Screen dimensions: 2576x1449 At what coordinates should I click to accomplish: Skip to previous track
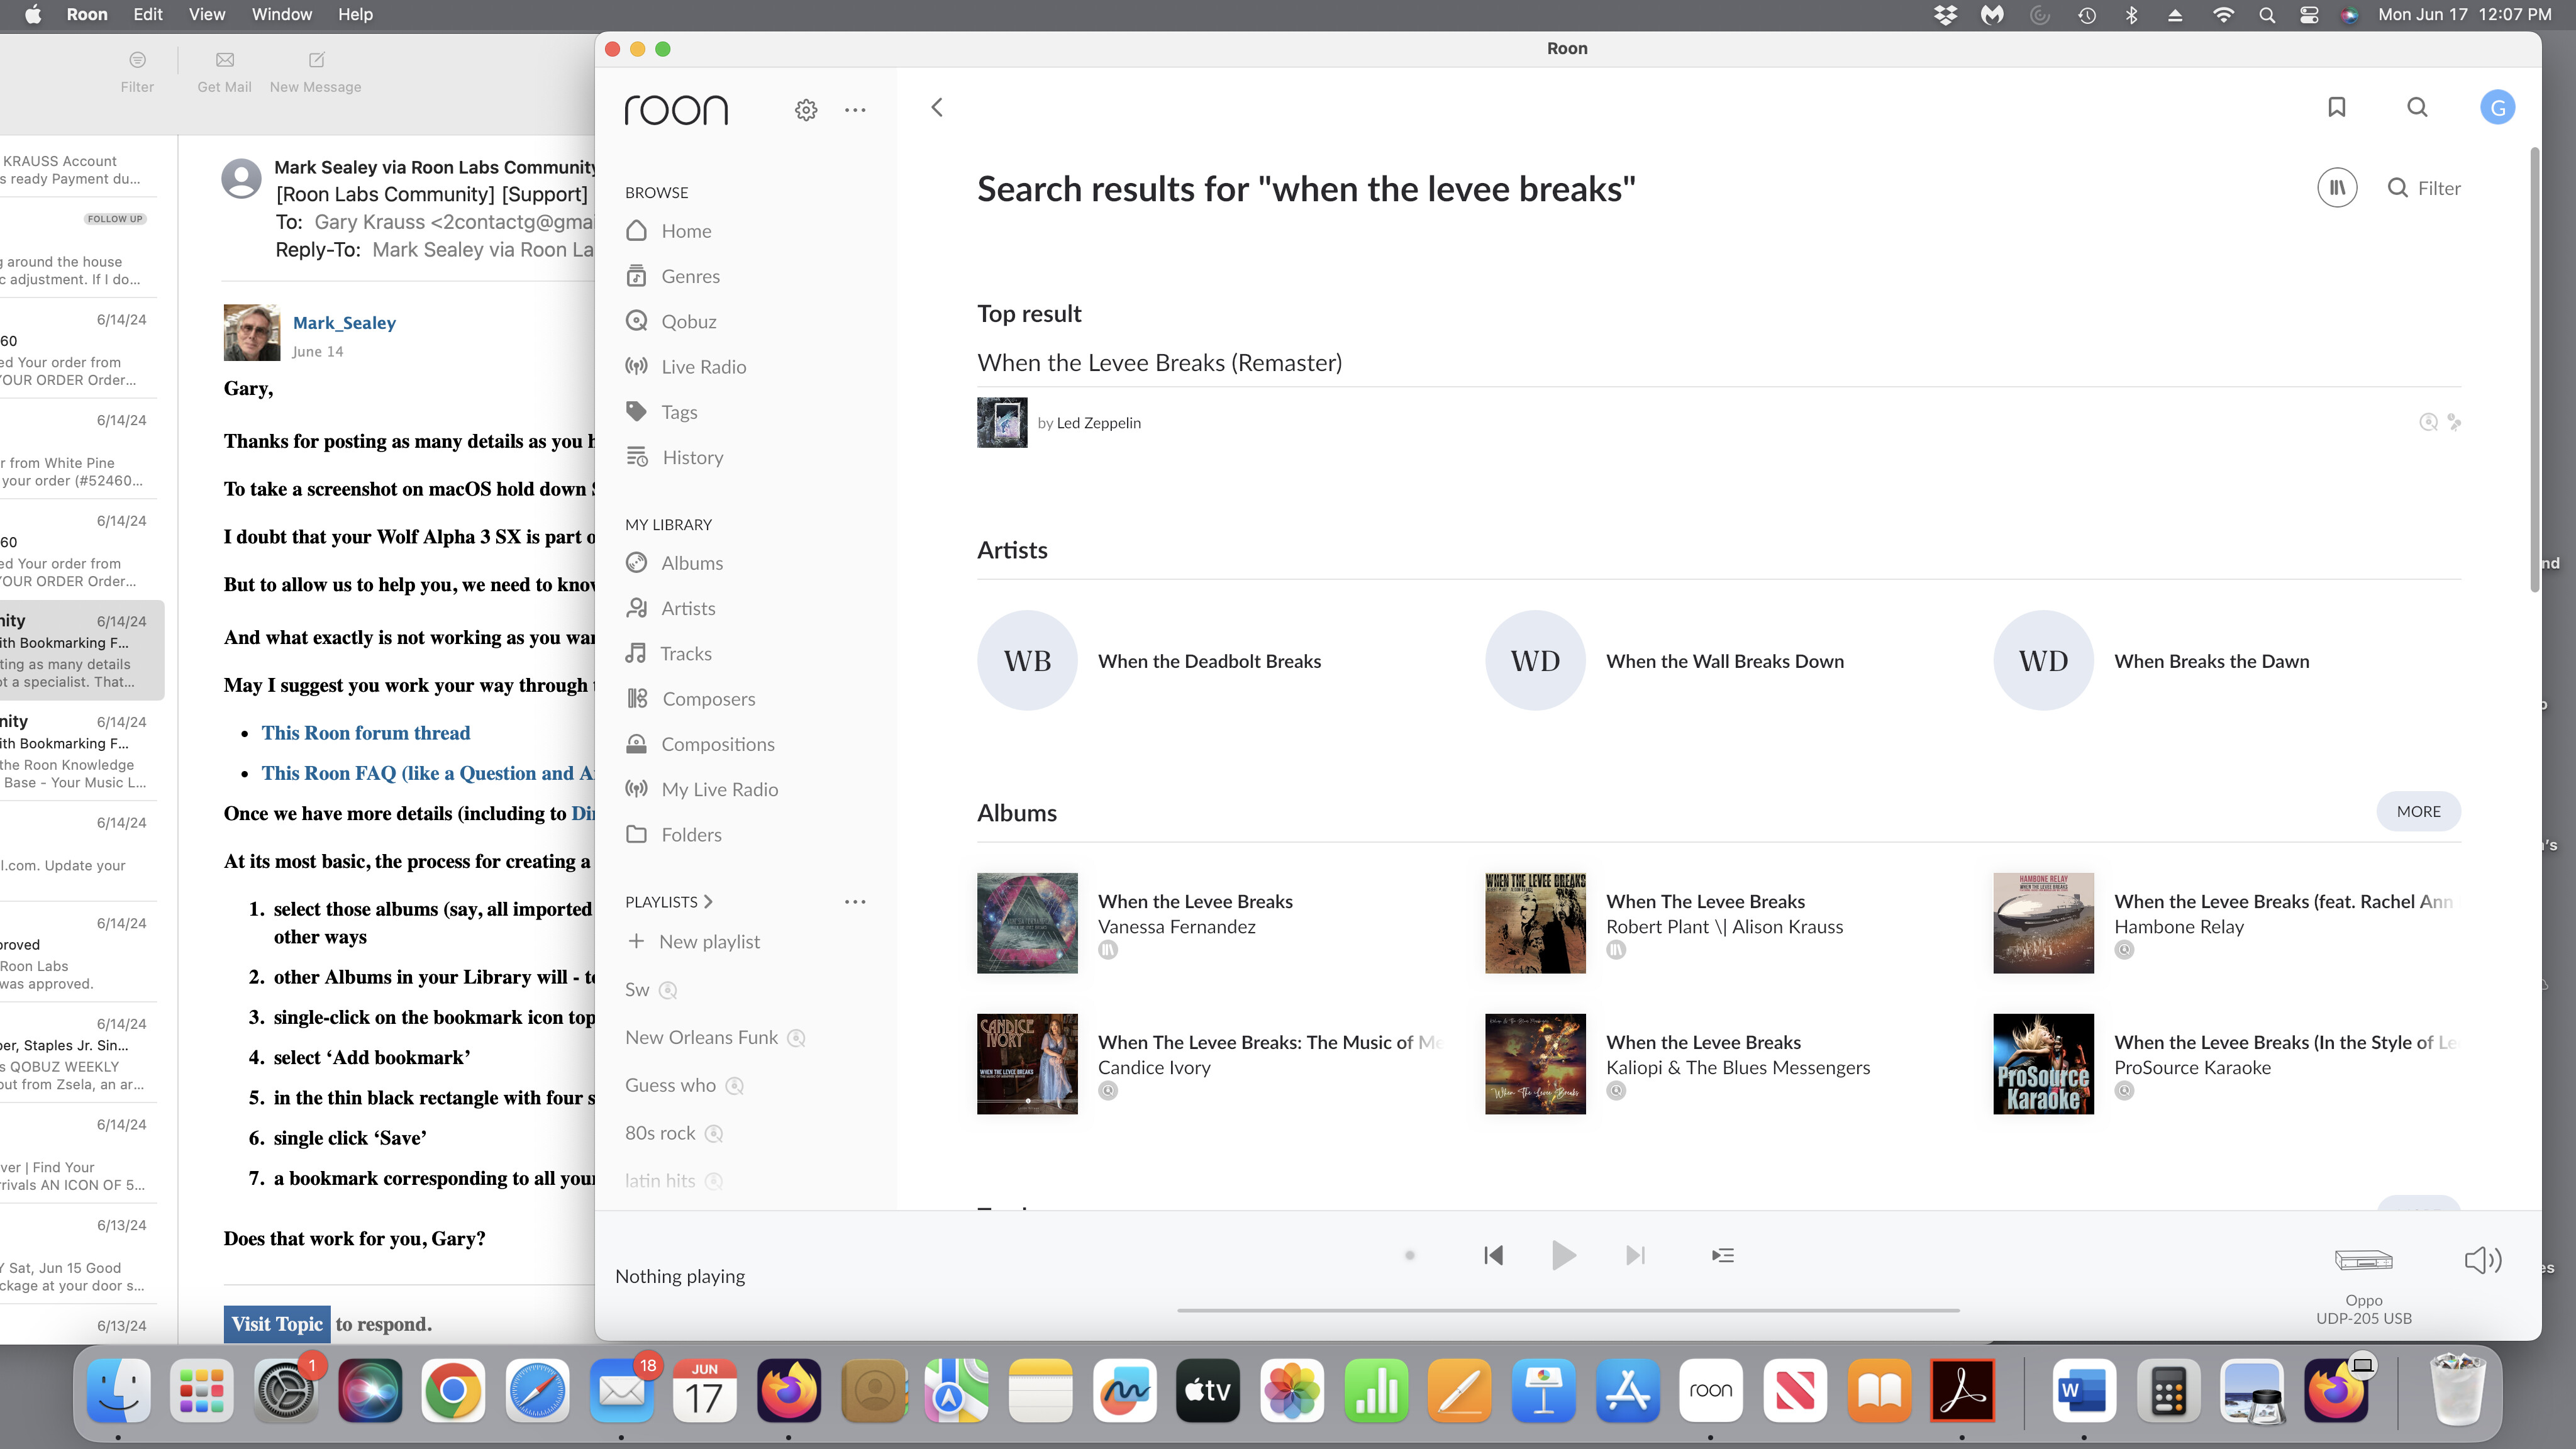click(1493, 1255)
